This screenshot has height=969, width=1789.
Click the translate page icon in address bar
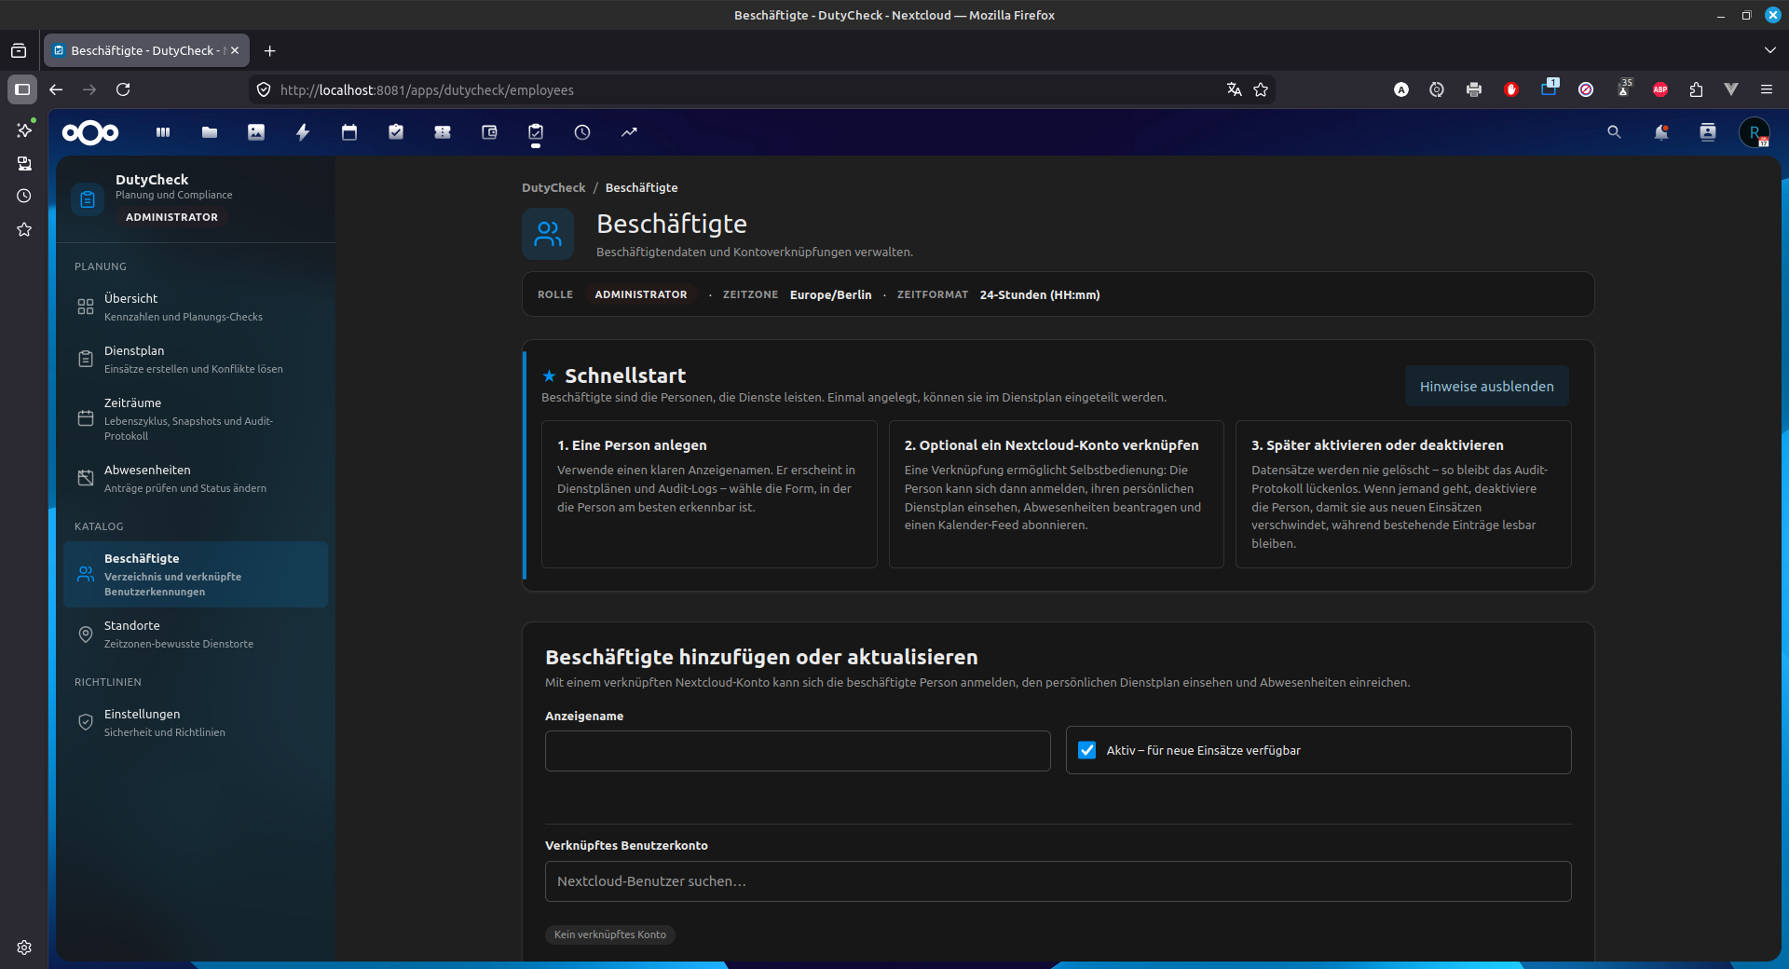click(x=1235, y=89)
